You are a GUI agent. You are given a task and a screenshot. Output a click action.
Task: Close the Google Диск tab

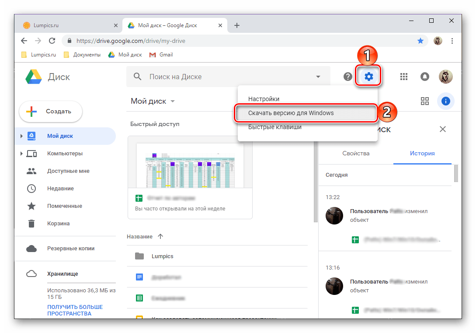pos(220,25)
